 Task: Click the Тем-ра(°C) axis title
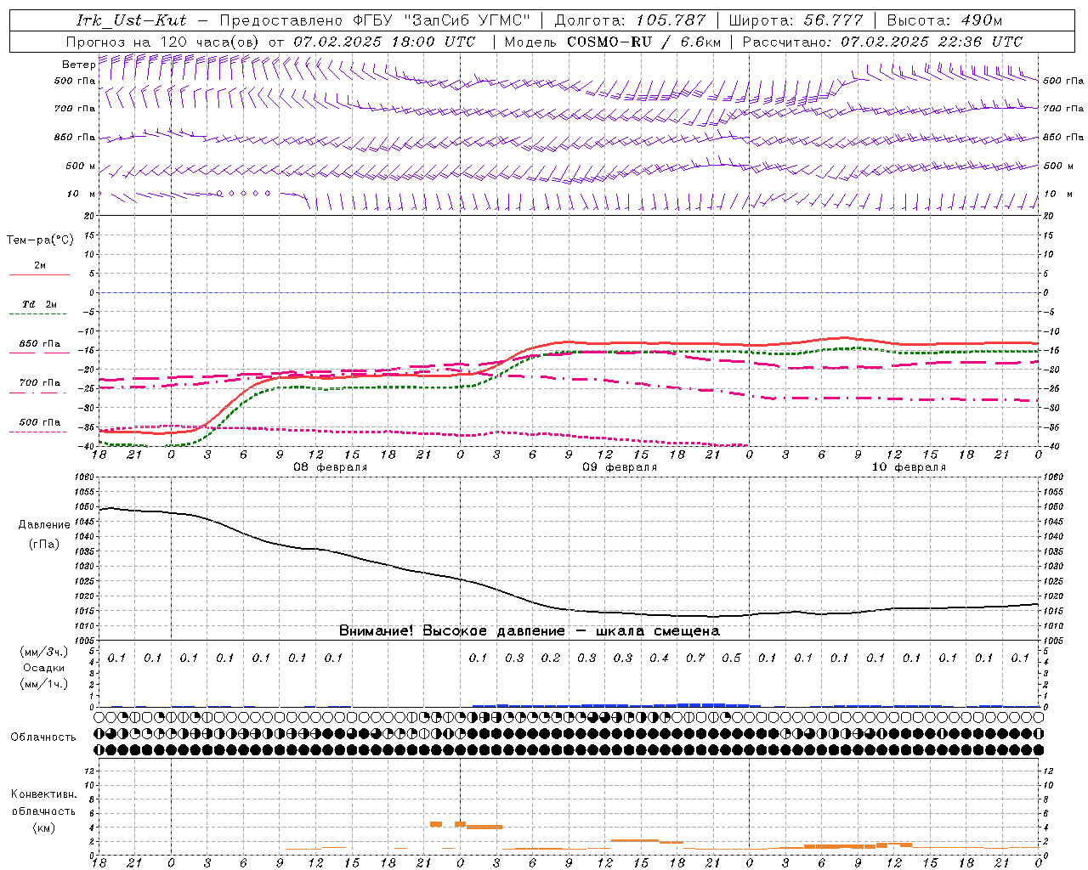[40, 240]
